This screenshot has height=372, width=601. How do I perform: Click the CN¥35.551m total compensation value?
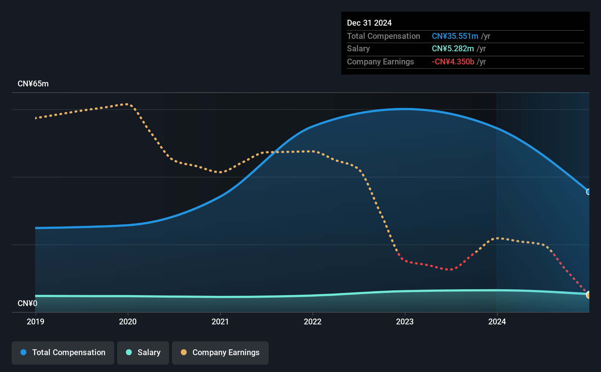point(455,36)
